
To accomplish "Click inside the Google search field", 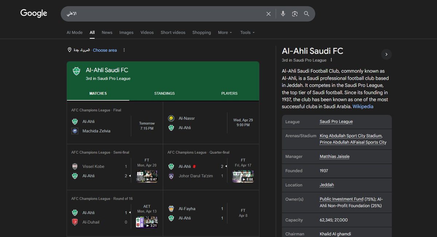I will pos(164,14).
